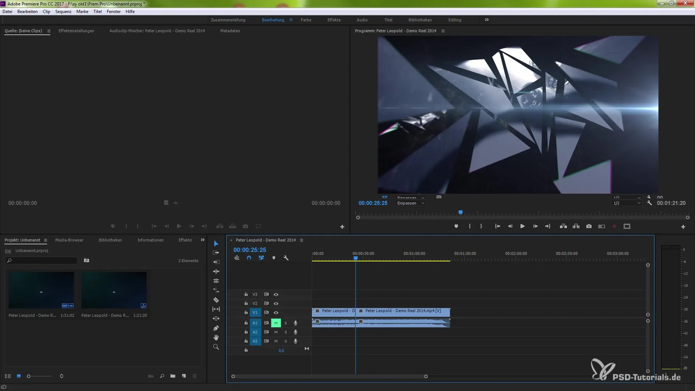Mark In point in program monitor
This screenshot has height=391, width=695.
[x=469, y=226]
